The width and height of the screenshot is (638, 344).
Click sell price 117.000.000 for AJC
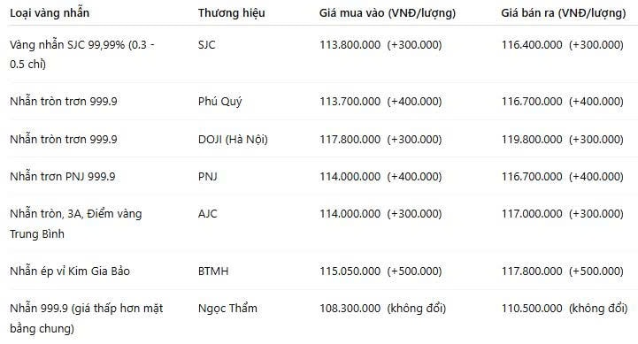click(532, 214)
